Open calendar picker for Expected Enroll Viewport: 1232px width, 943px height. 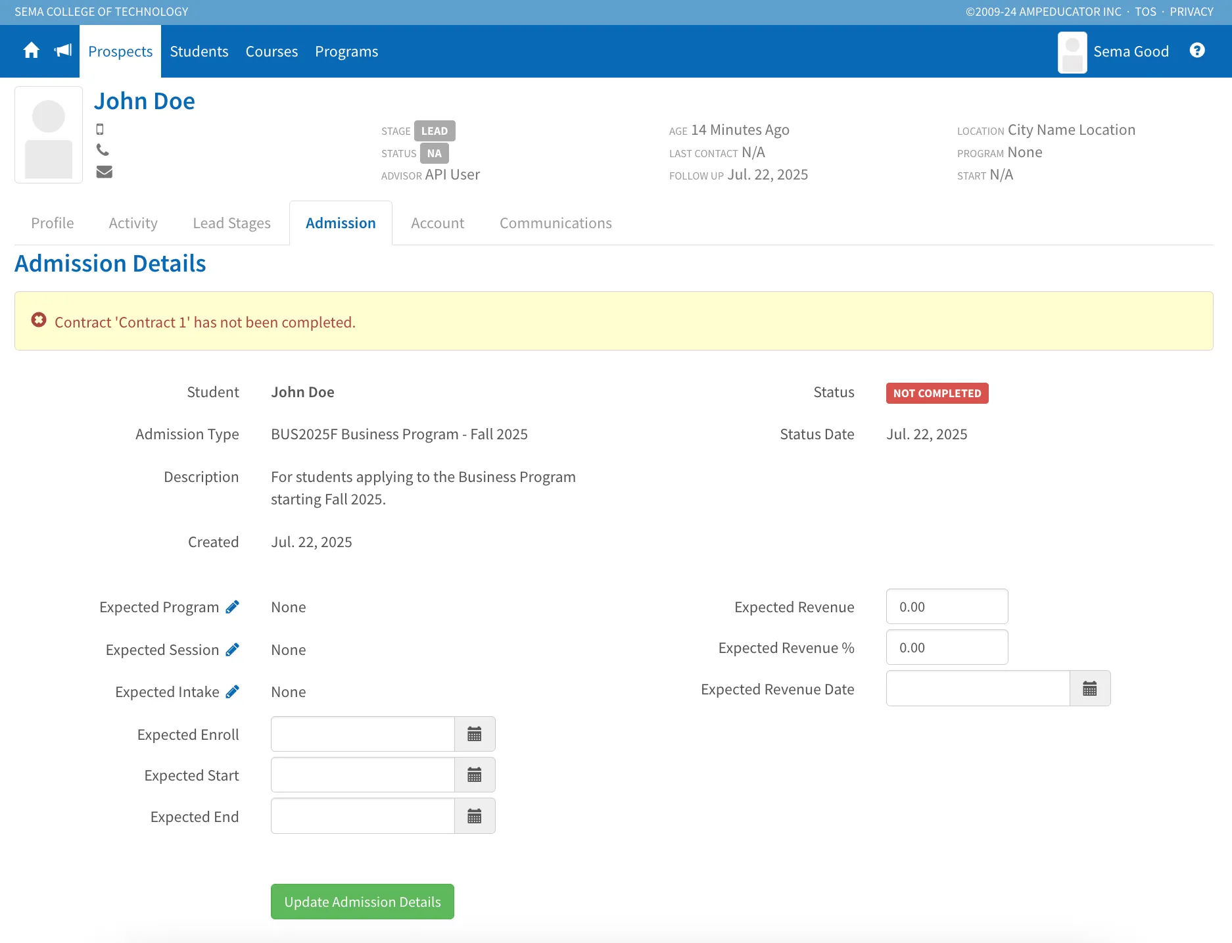click(475, 734)
